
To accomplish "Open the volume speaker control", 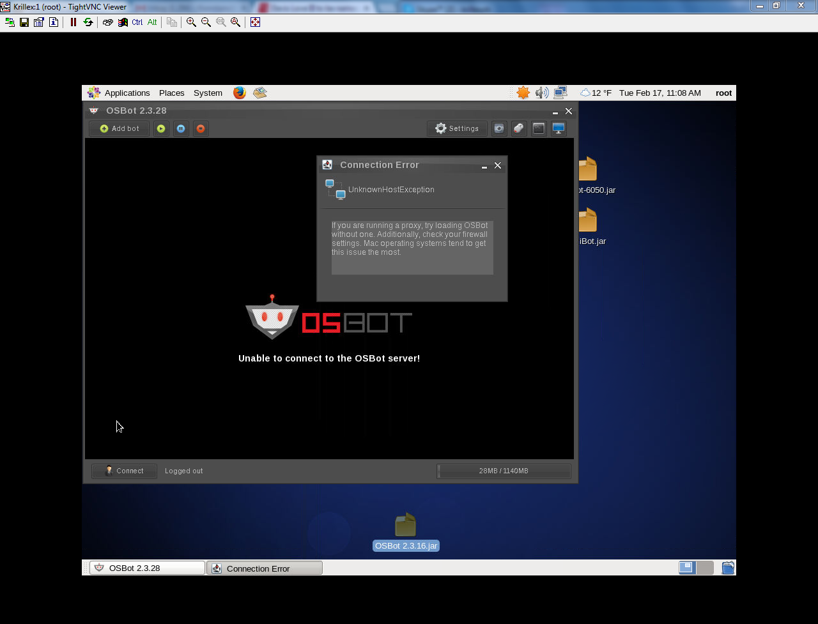I will coord(542,93).
